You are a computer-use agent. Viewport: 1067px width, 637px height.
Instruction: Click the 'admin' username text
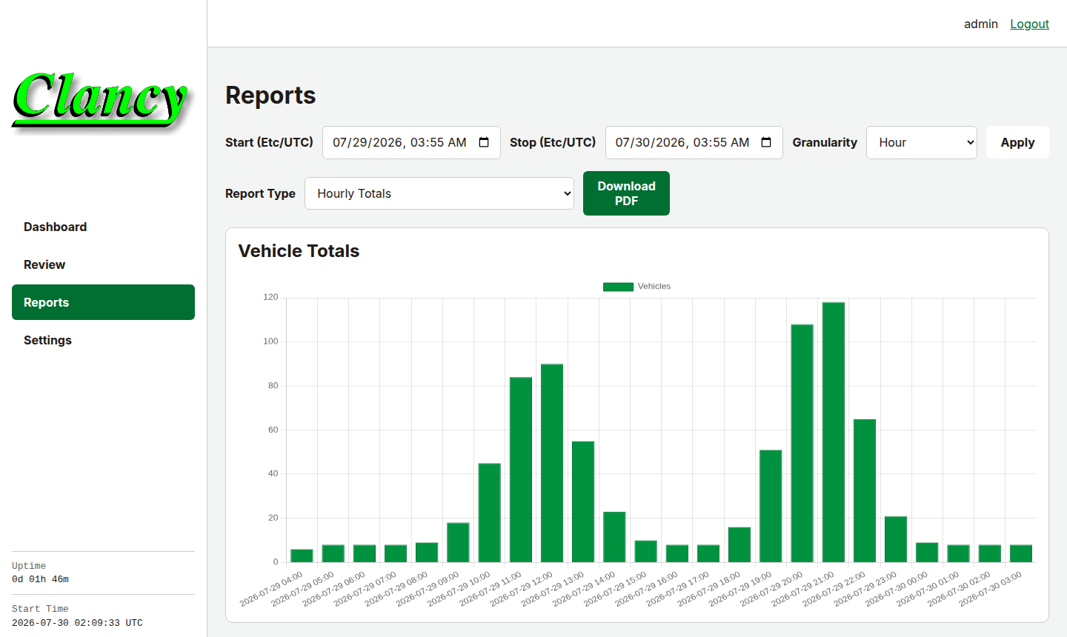click(981, 24)
